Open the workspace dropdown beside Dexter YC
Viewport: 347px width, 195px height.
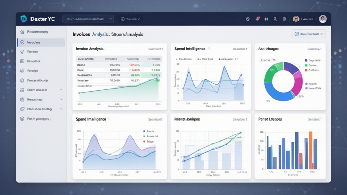[88, 19]
